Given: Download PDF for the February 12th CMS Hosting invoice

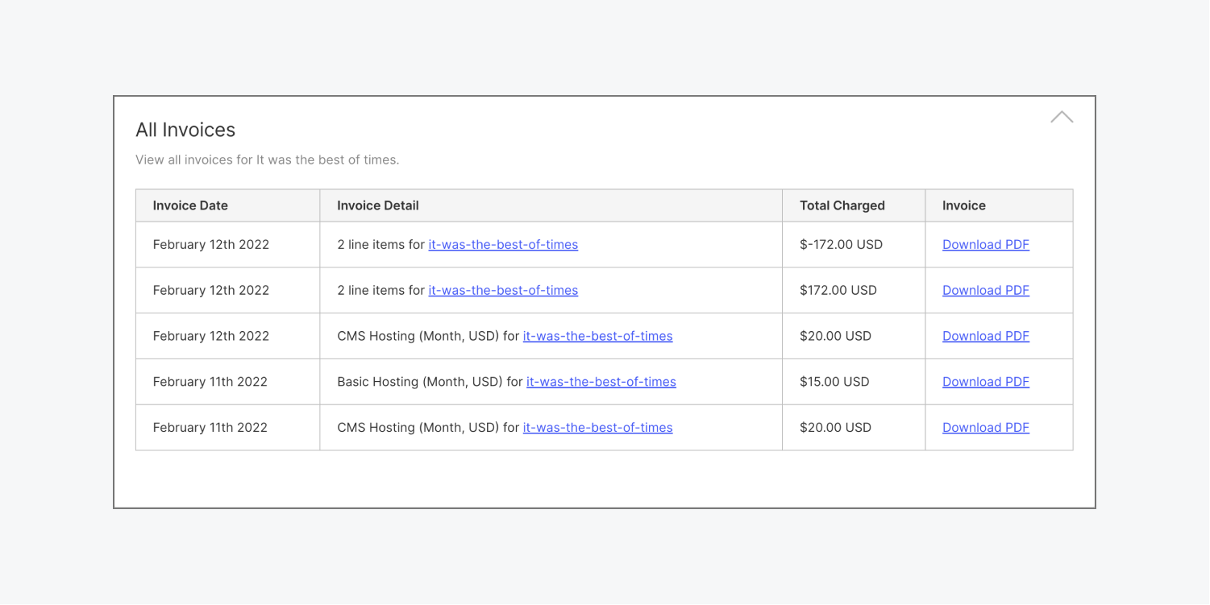Looking at the screenshot, I should (x=985, y=336).
